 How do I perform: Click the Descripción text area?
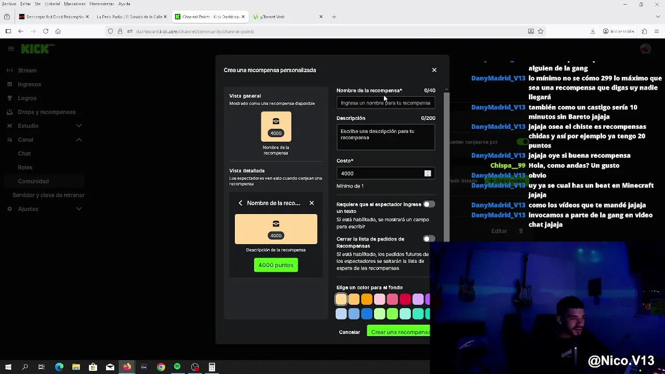[385, 137]
